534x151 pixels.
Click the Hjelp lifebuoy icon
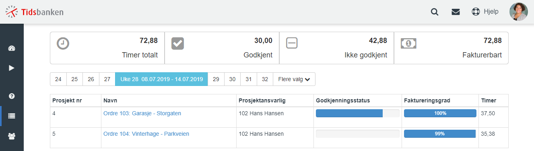pos(476,12)
